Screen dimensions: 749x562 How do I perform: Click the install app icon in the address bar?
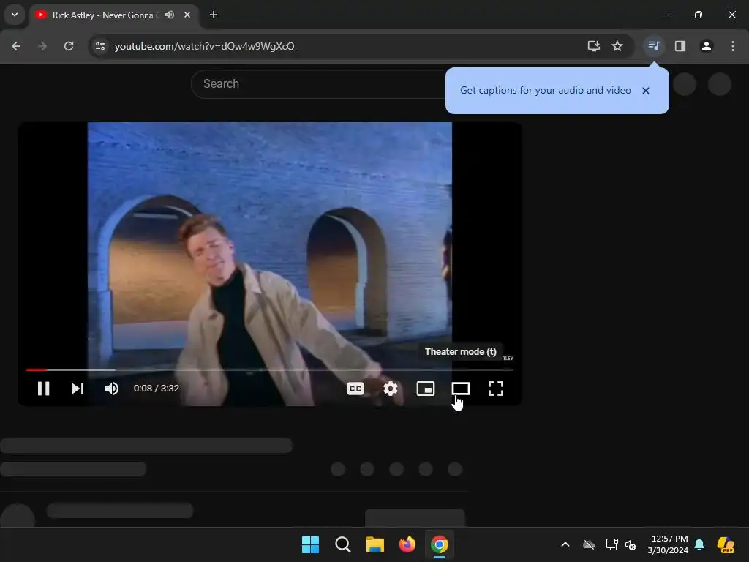594,46
